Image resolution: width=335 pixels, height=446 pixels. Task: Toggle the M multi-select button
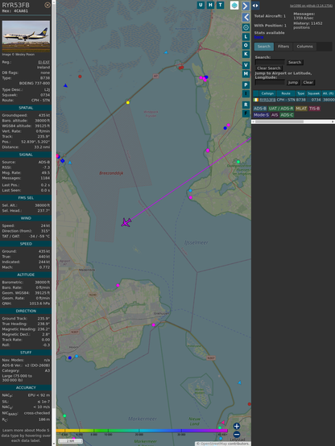coord(246,74)
